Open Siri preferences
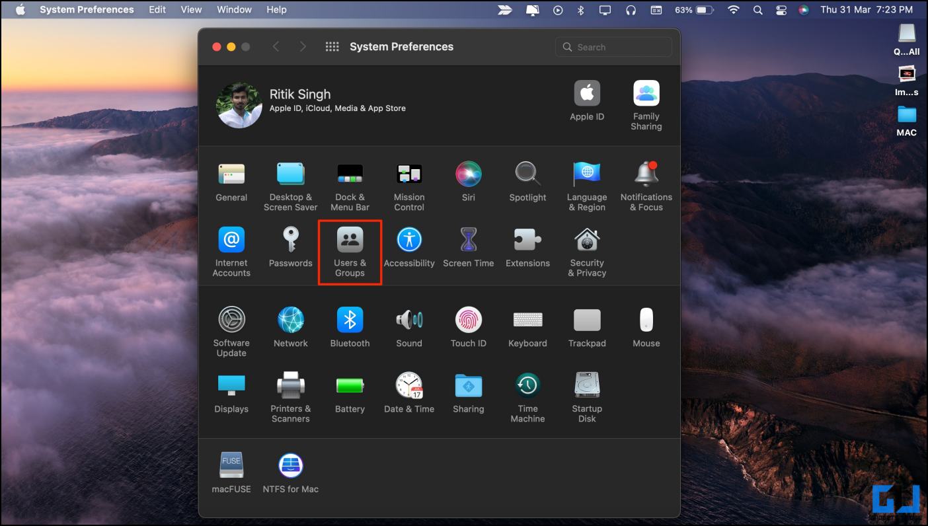 click(469, 182)
